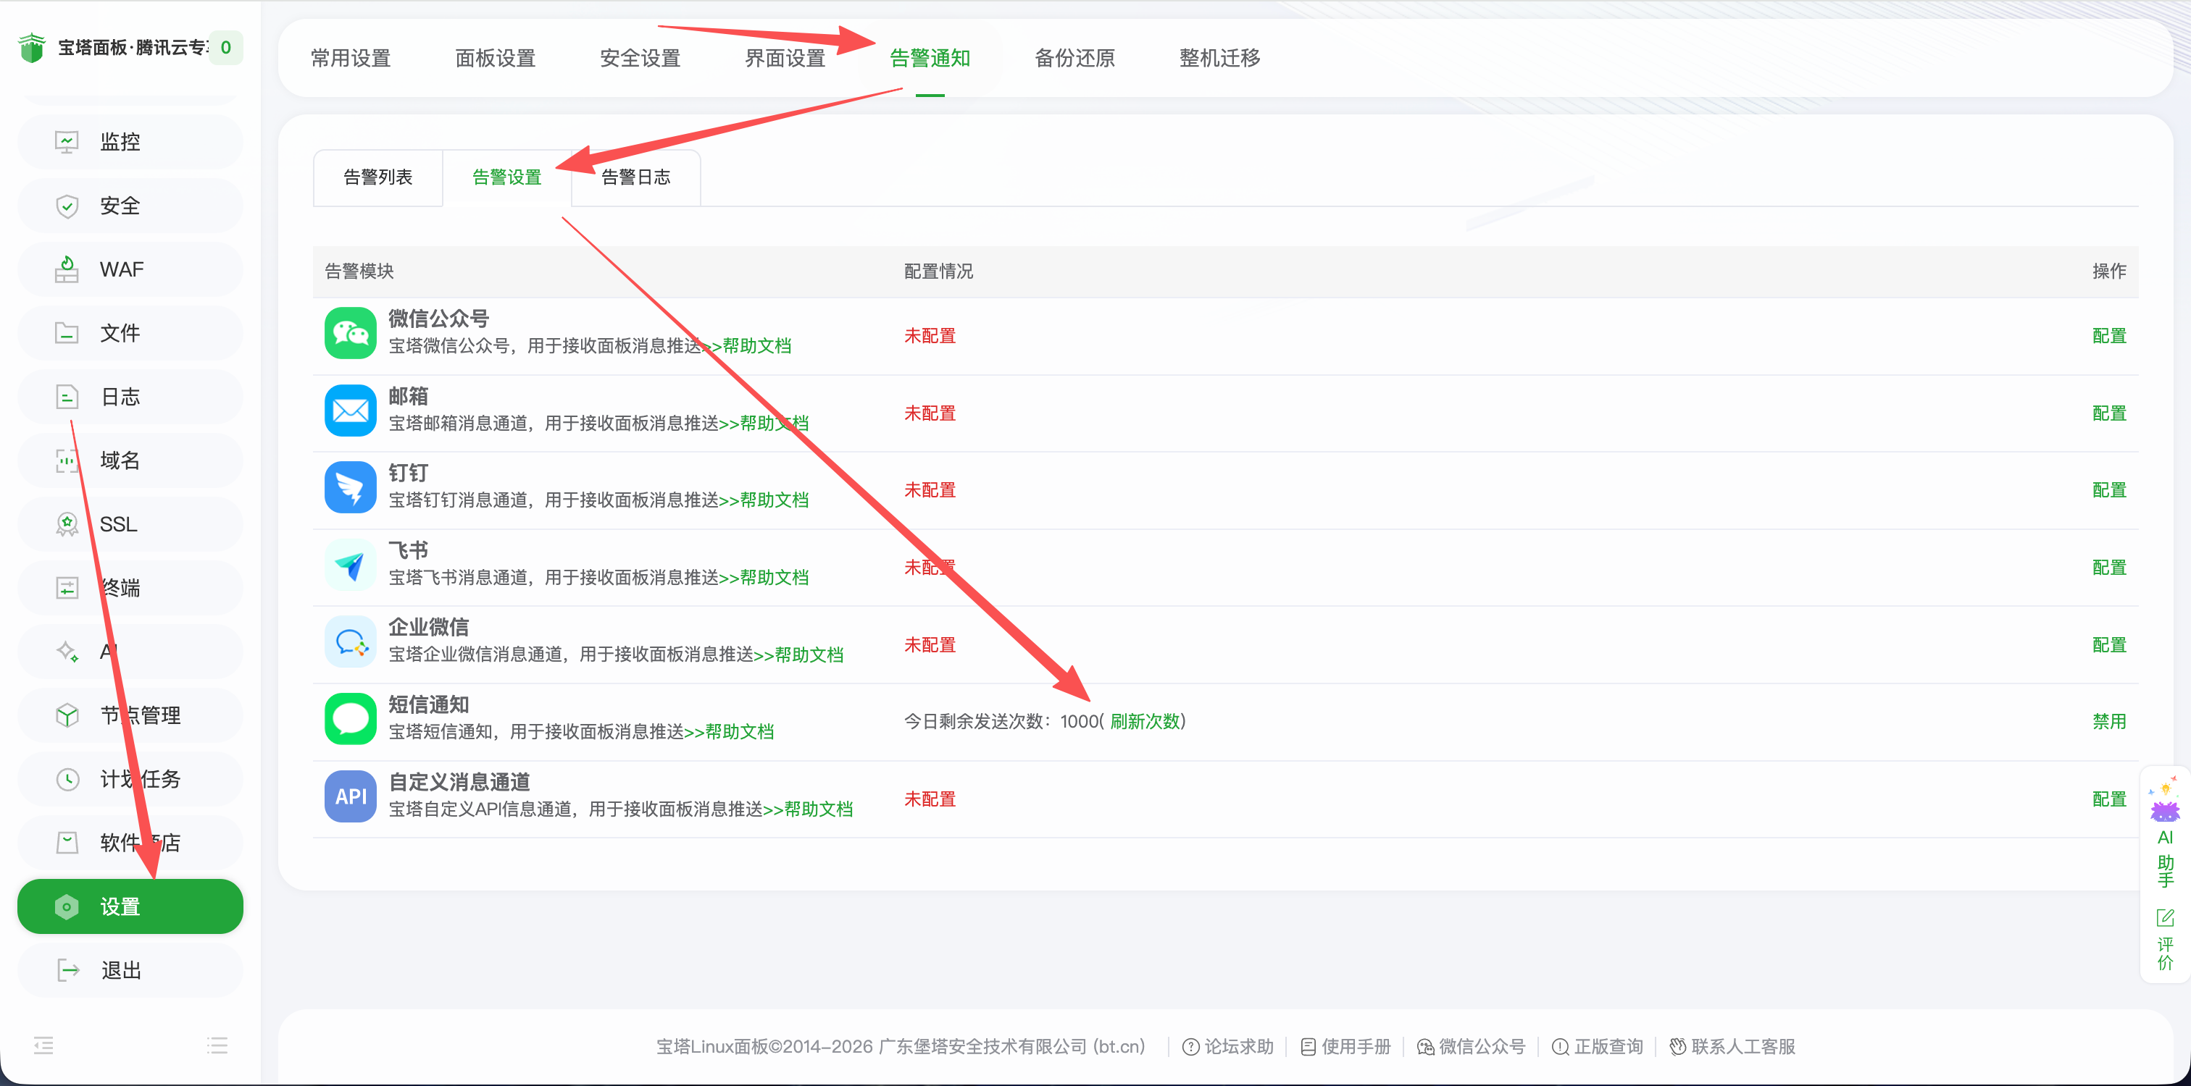The height and width of the screenshot is (1086, 2191).
Task: Open the 监控 monitor sidebar icon
Action: point(67,142)
